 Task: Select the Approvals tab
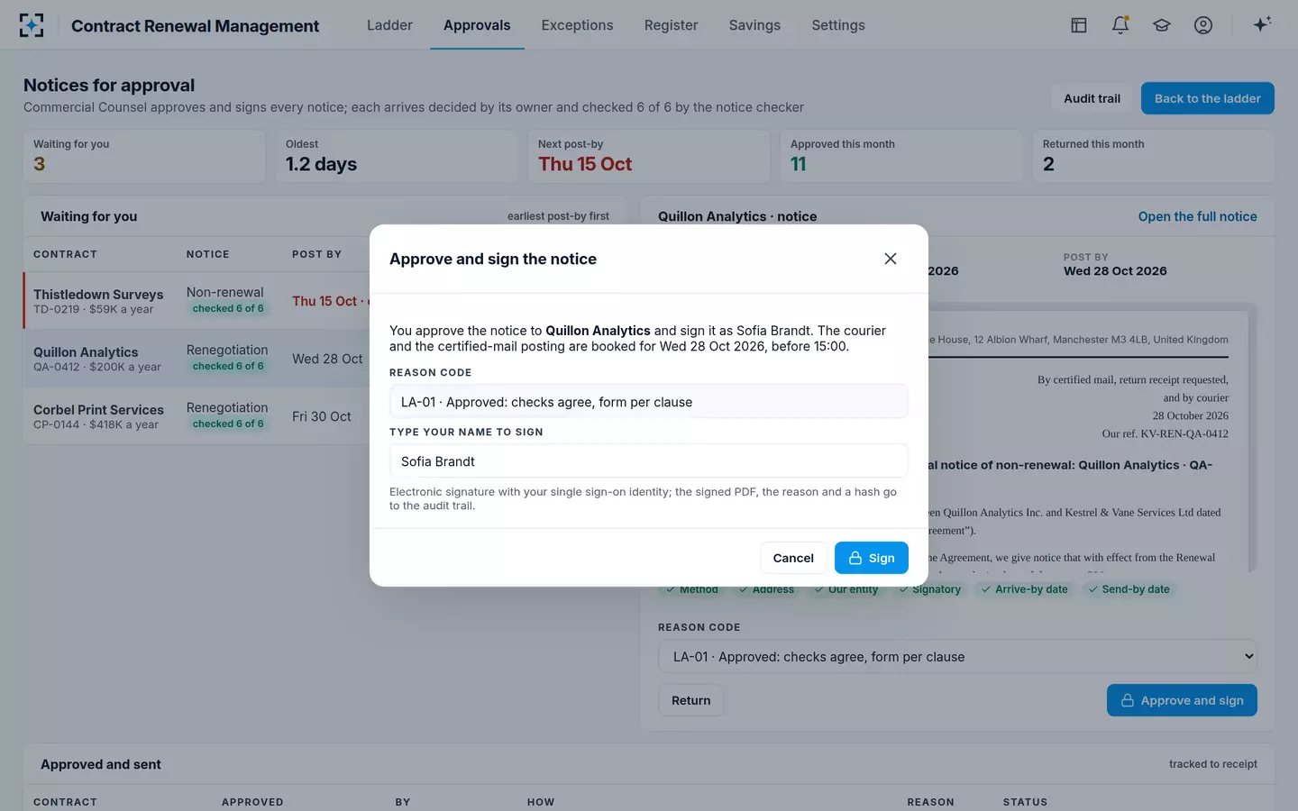click(477, 25)
